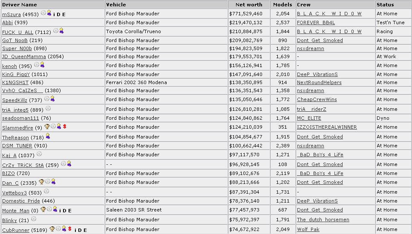Select the Net worth column header
The image size is (412, 234).
249,4
